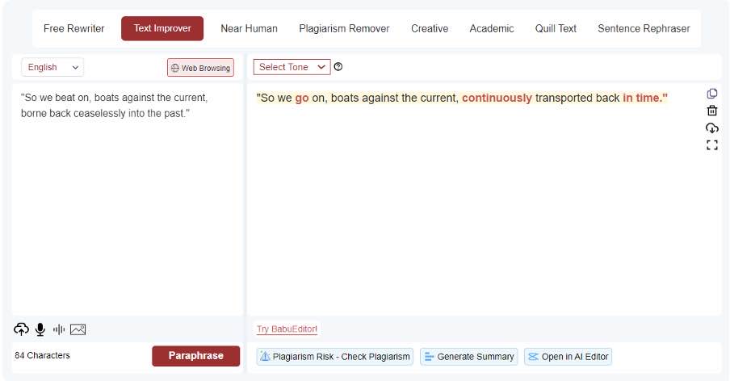Screen dimensions: 730x381
Task: Insert image using the picture icon
Action: pyautogui.click(x=78, y=329)
